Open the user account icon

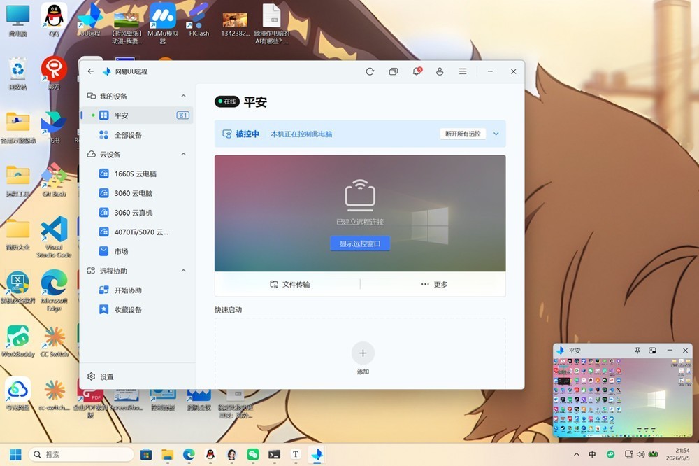[x=440, y=71]
